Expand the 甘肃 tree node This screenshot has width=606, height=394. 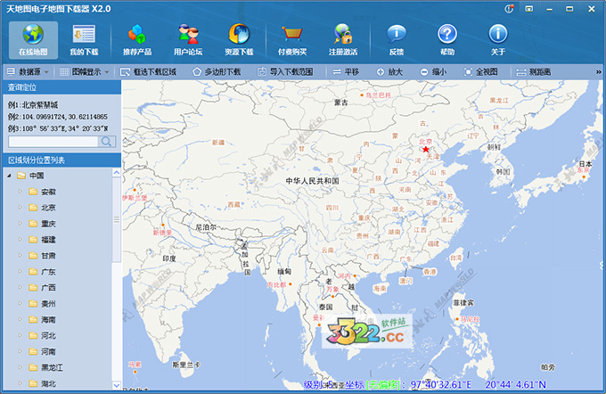point(20,256)
